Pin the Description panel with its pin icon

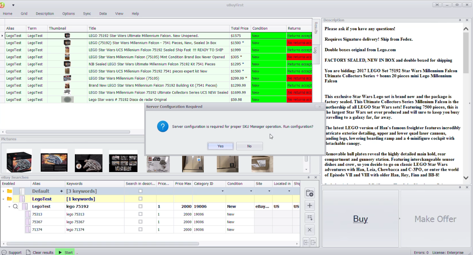[x=460, y=20]
